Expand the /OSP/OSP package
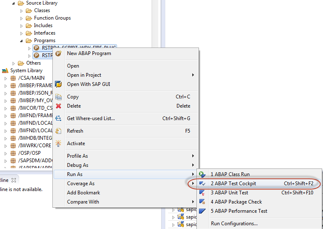The image size is (323, 229). click(5, 154)
